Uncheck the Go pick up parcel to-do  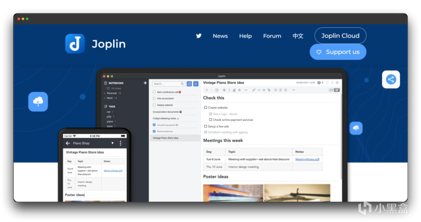[x=154, y=125]
